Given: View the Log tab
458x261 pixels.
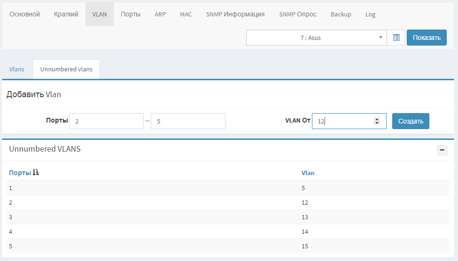Looking at the screenshot, I should pyautogui.click(x=370, y=14).
